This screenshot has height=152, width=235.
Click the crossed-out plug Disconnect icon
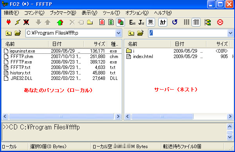26,22
